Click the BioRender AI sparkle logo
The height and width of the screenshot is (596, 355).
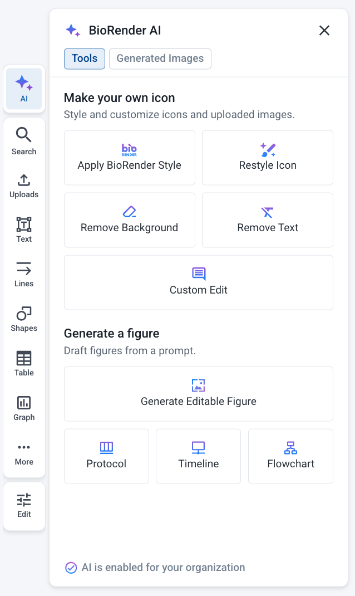coord(72,31)
